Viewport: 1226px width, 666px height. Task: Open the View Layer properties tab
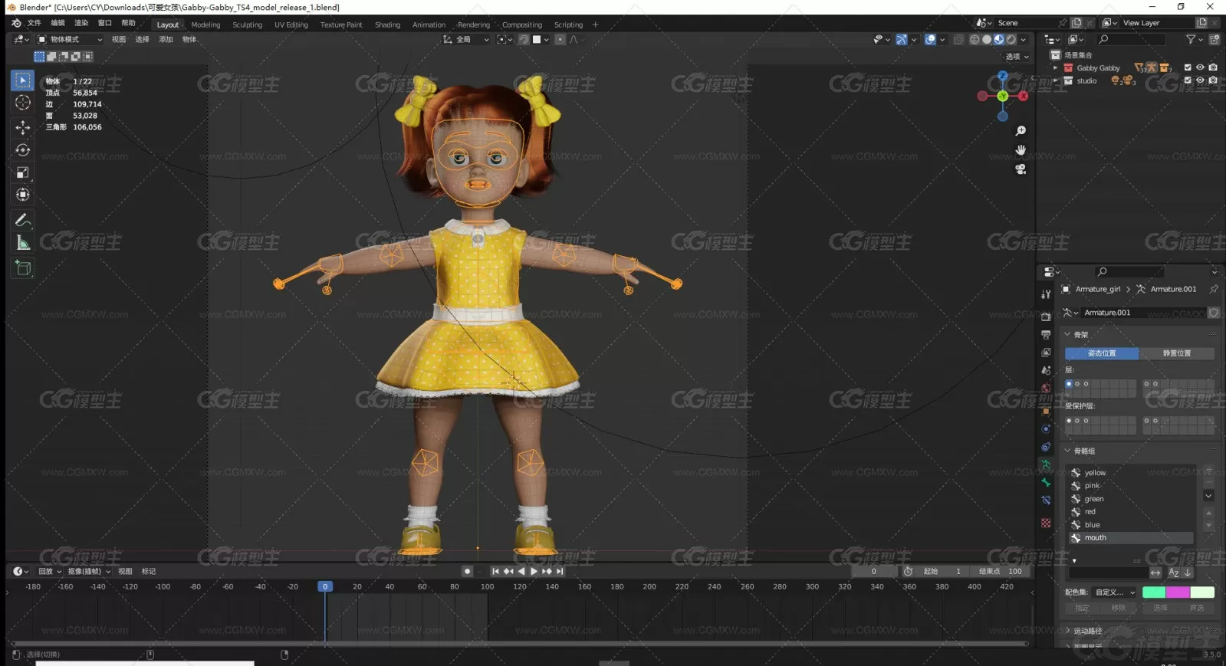(1046, 353)
